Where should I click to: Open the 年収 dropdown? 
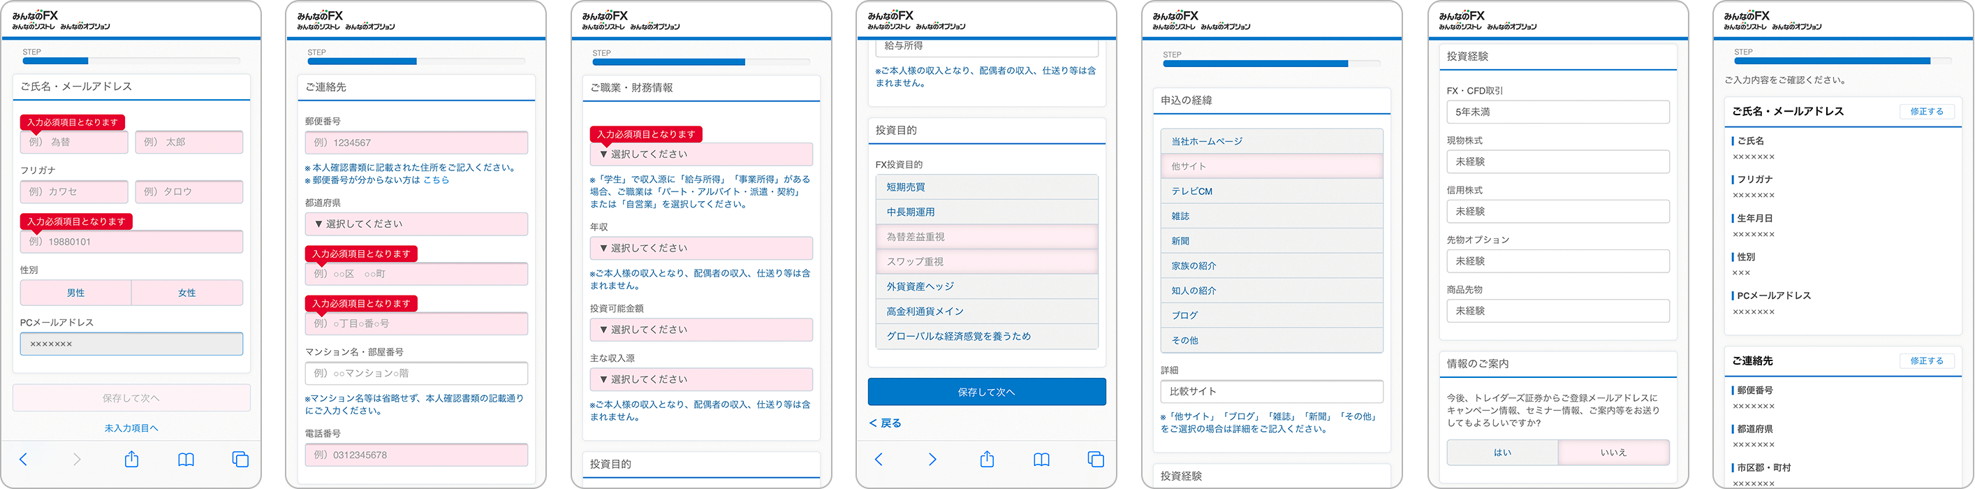pos(702,248)
